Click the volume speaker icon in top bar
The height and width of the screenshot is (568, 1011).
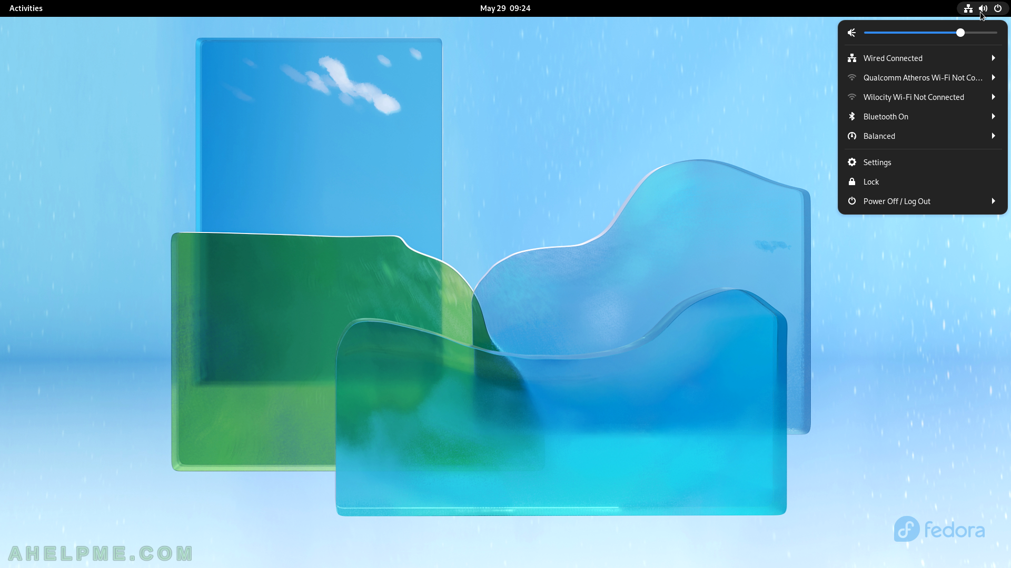click(x=983, y=8)
